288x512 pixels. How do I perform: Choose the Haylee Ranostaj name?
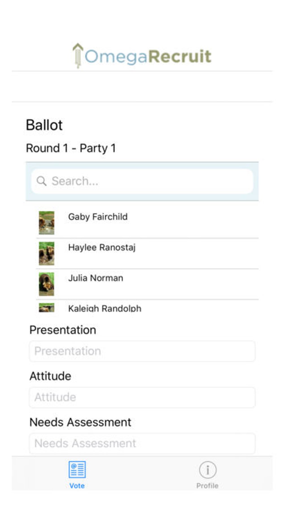[102, 247]
